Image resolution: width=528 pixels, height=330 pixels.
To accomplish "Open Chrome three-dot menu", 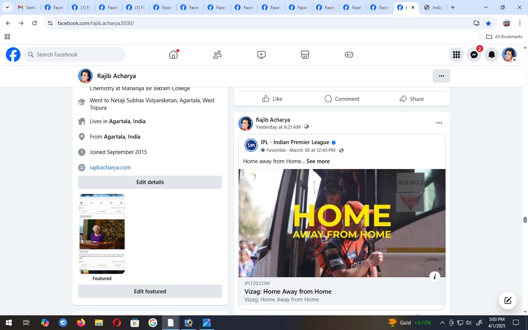I will pos(520,23).
